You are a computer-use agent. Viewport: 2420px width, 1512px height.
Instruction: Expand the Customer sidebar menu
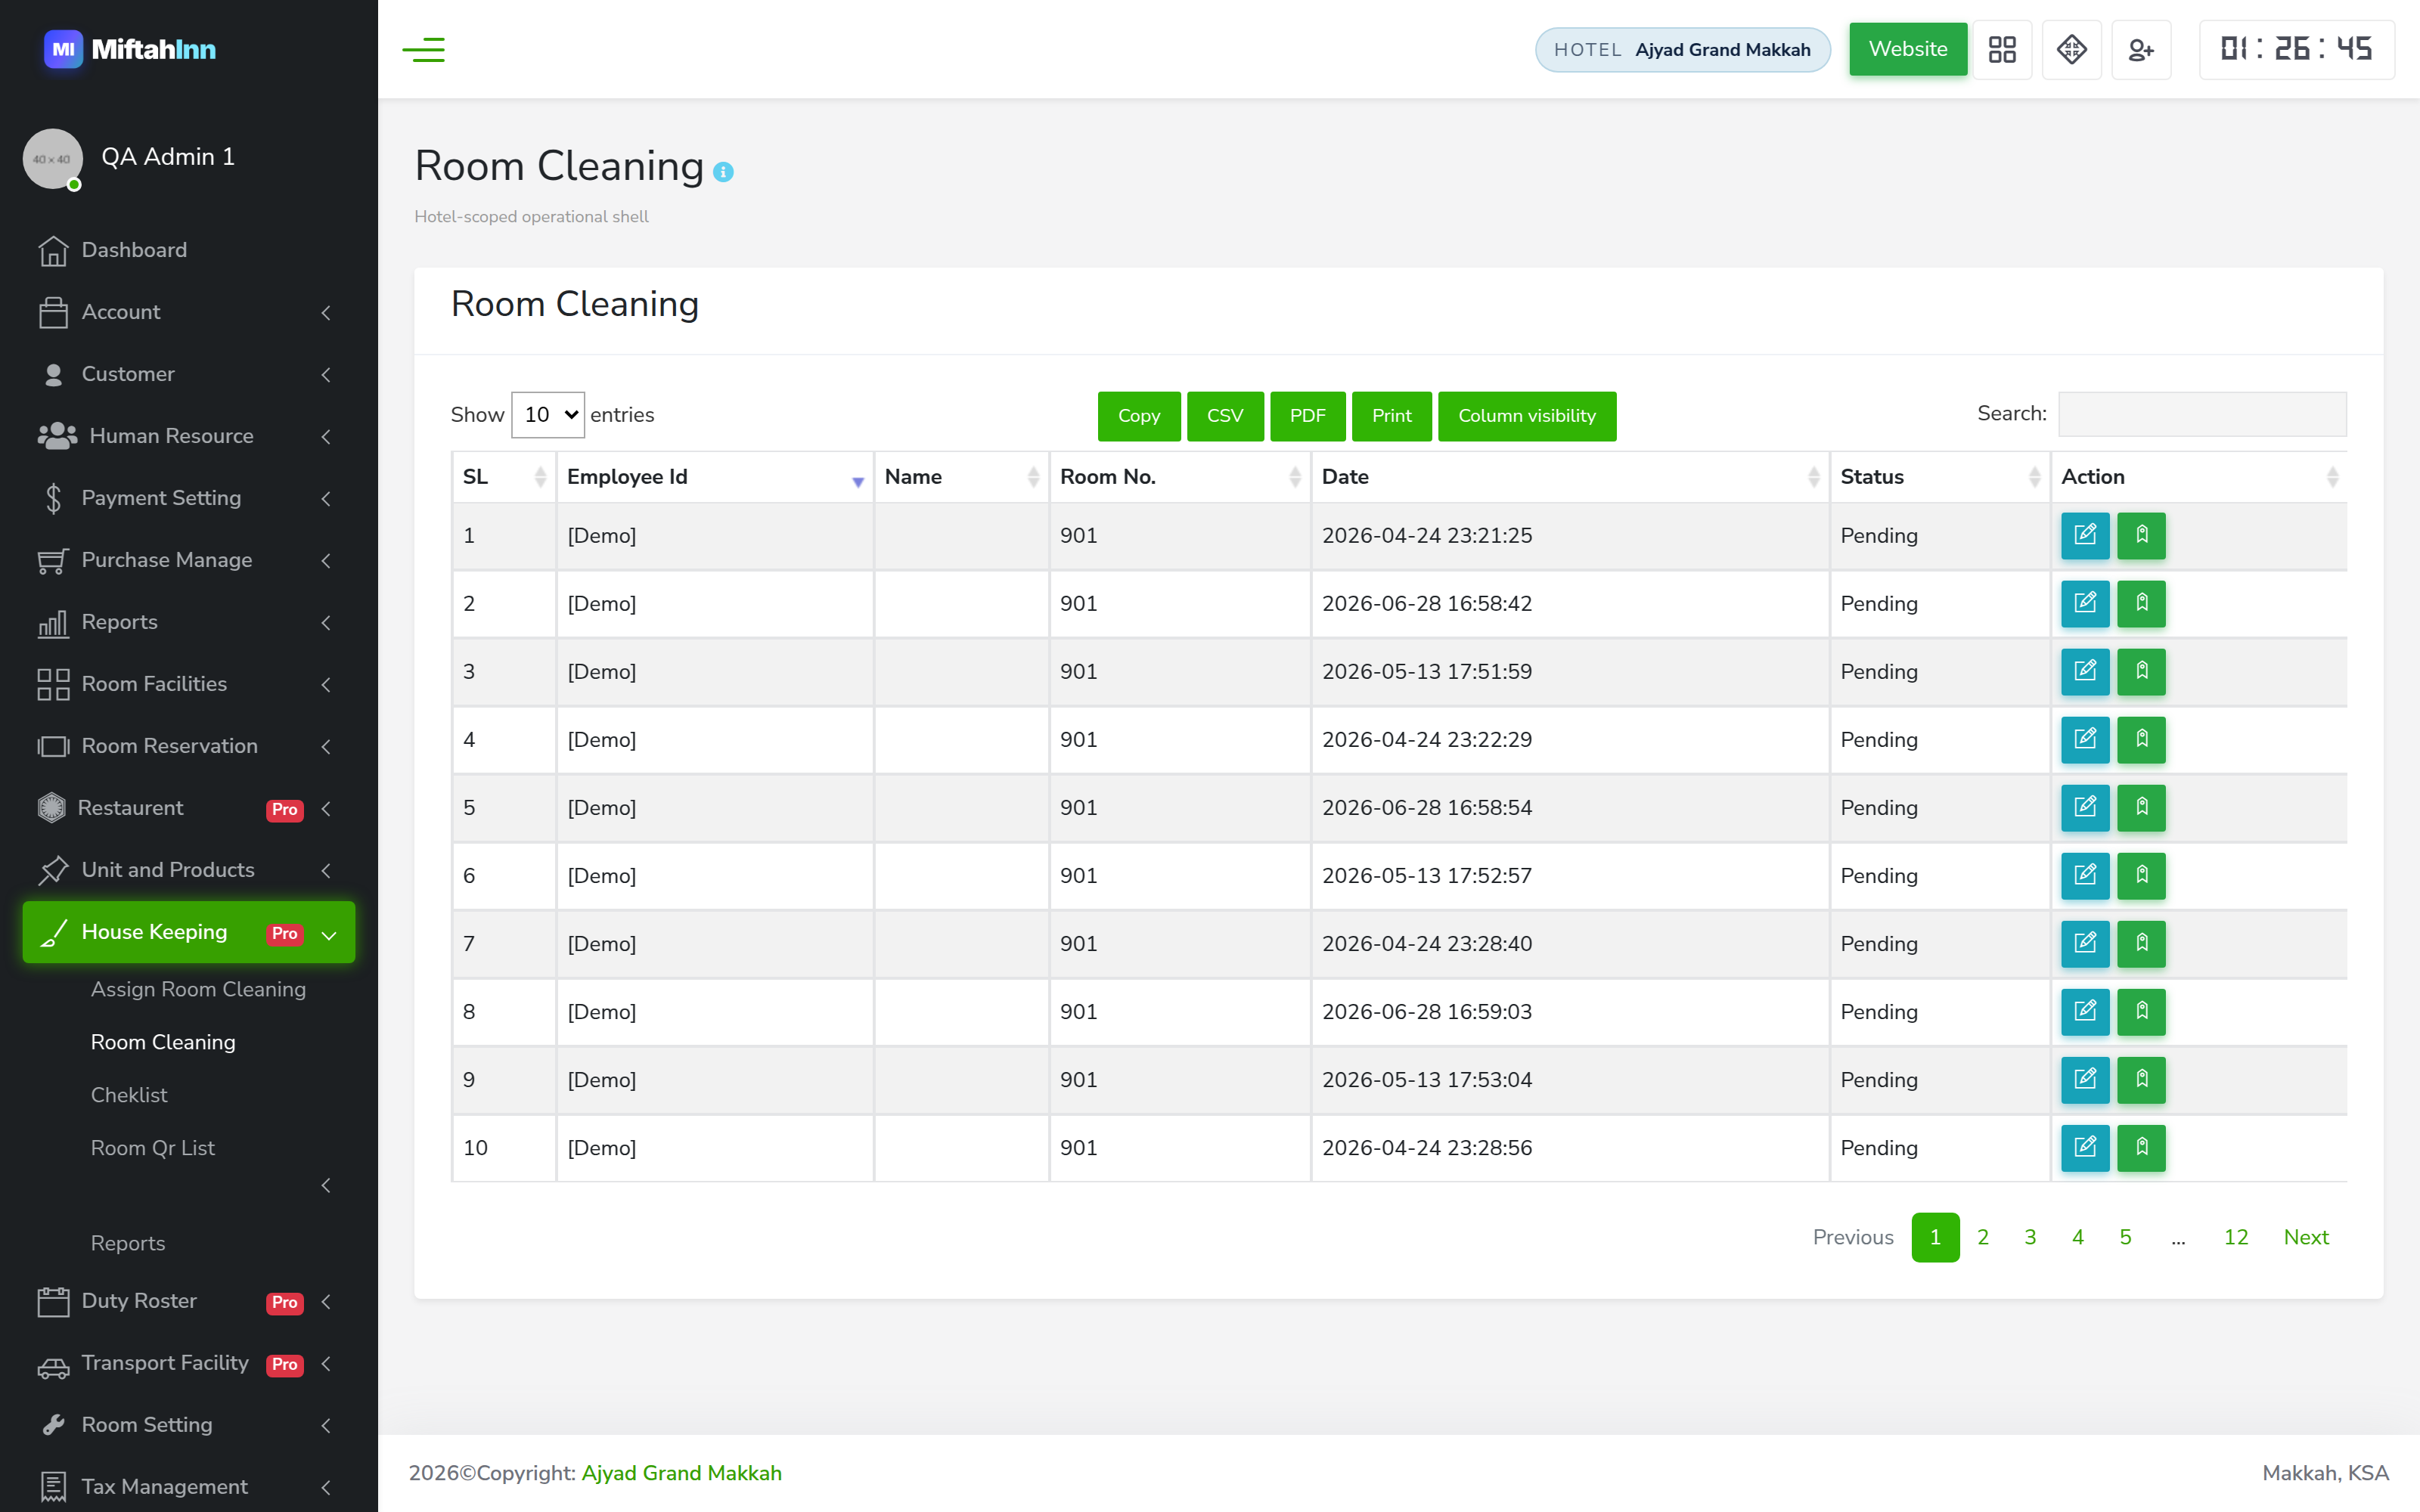click(189, 374)
